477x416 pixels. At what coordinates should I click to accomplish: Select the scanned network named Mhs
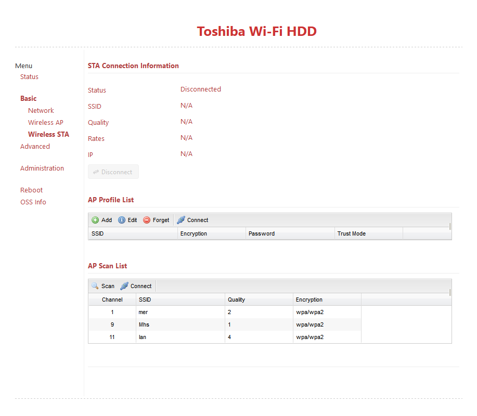[144, 324]
